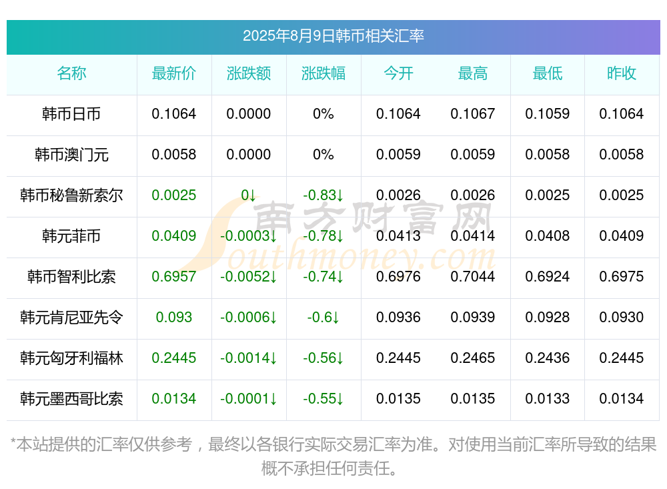Click change percent -0.55↓ for 墨西哥比索
The image size is (667, 489).
click(x=323, y=399)
